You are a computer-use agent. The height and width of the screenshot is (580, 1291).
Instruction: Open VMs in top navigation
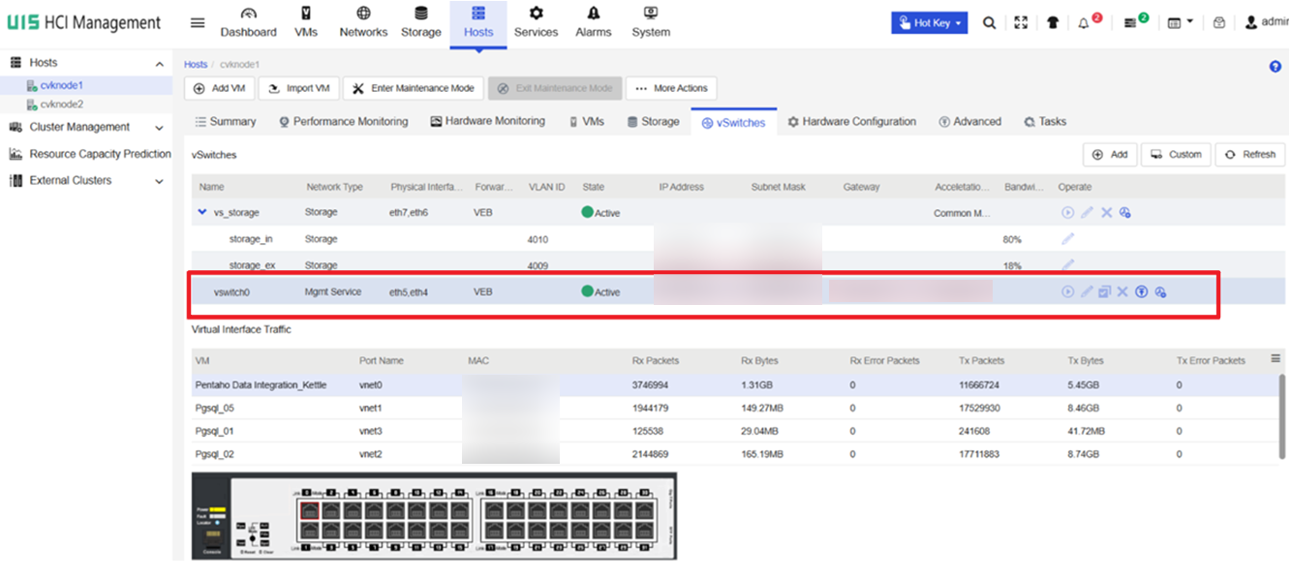[x=306, y=23]
